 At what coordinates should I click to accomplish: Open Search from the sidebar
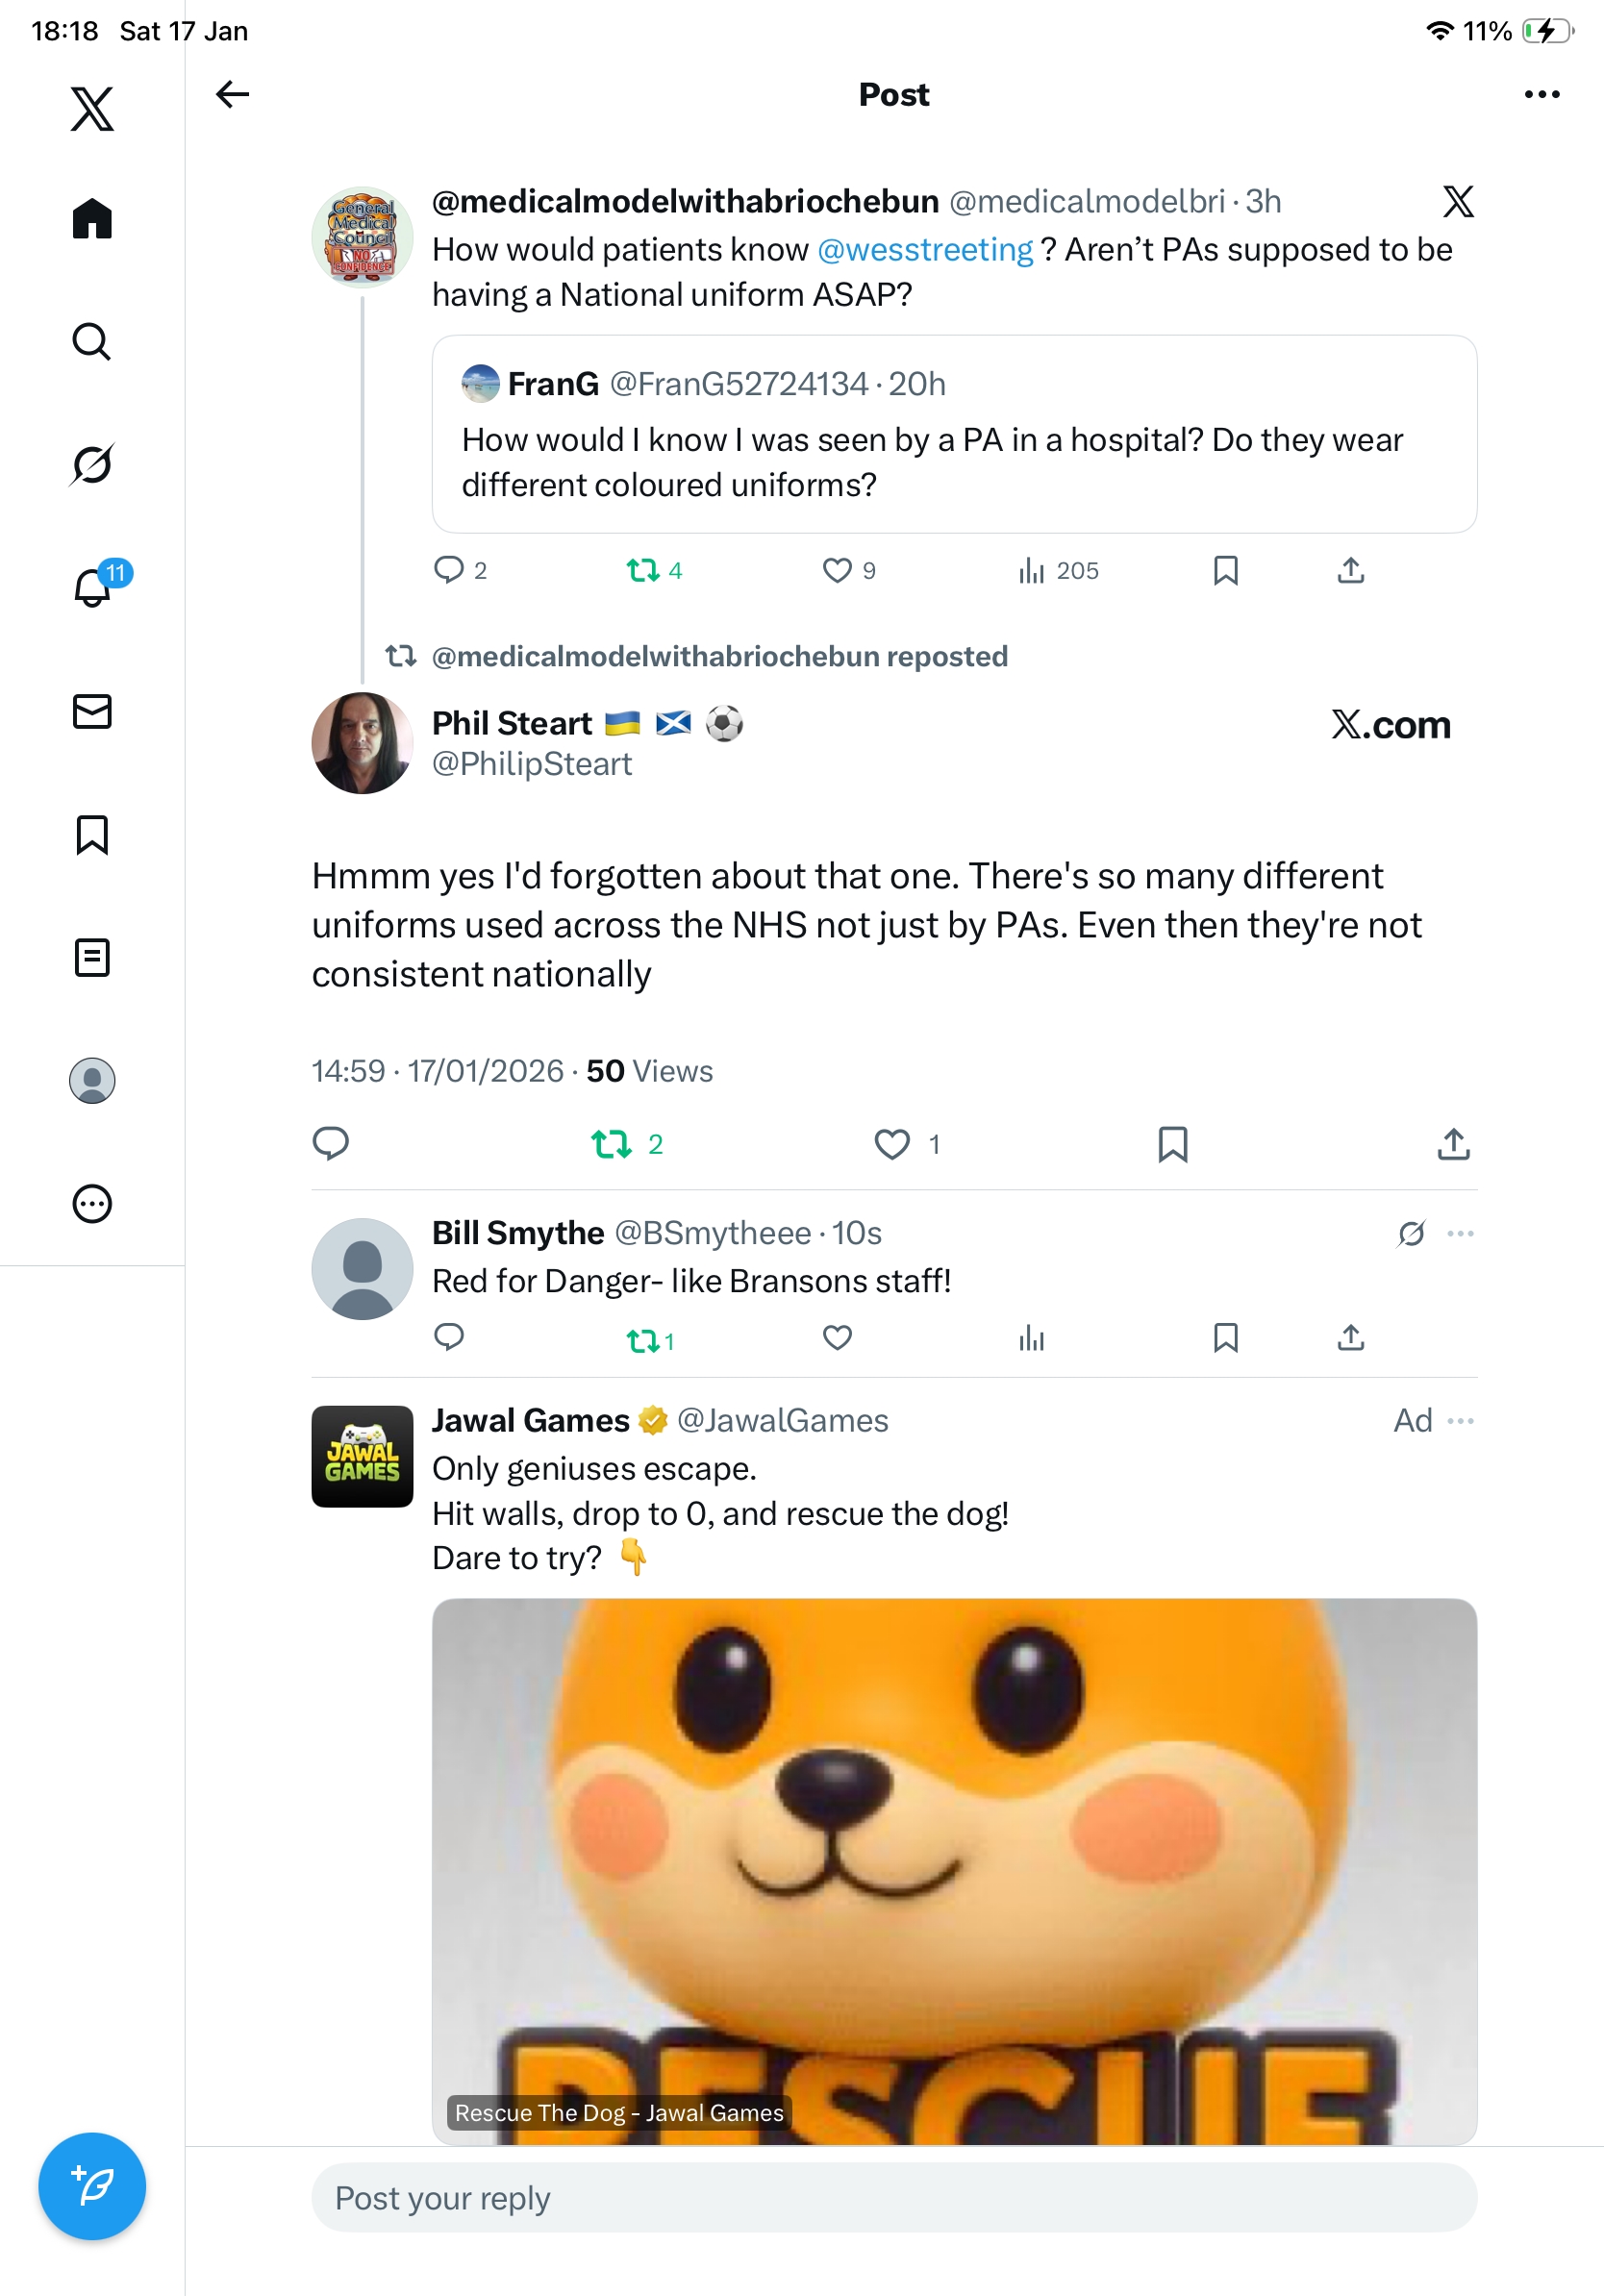point(92,342)
